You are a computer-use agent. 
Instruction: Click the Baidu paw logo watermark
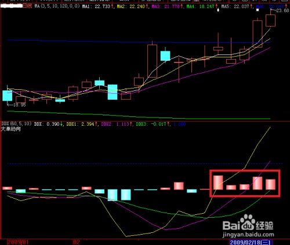click(x=247, y=222)
